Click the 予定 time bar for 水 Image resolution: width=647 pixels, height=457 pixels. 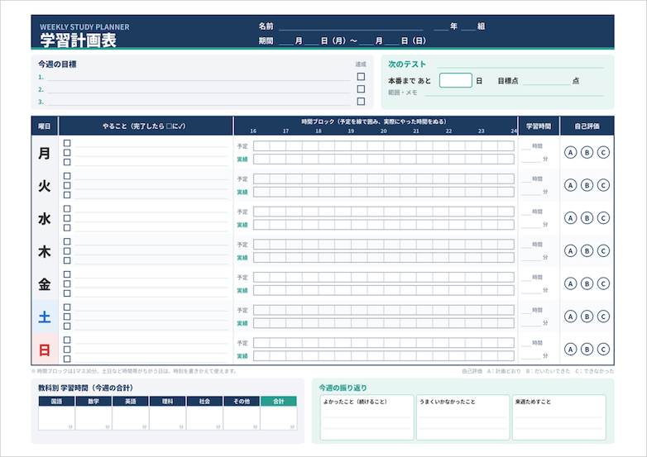pyautogui.click(x=384, y=212)
